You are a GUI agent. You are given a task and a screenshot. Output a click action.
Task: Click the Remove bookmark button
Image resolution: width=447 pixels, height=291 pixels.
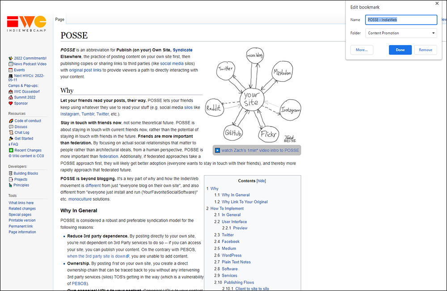[426, 50]
